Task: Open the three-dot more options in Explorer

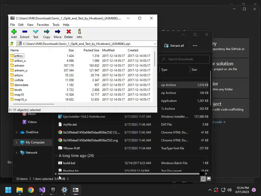Action: point(195,46)
